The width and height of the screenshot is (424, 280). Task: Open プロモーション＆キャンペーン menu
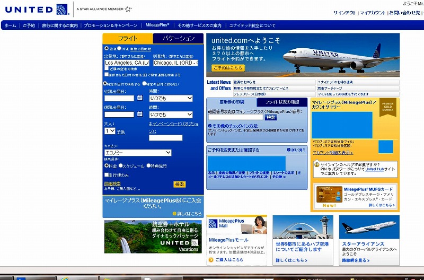111,25
